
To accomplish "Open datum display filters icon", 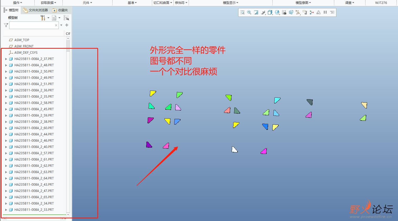I will (298, 12).
